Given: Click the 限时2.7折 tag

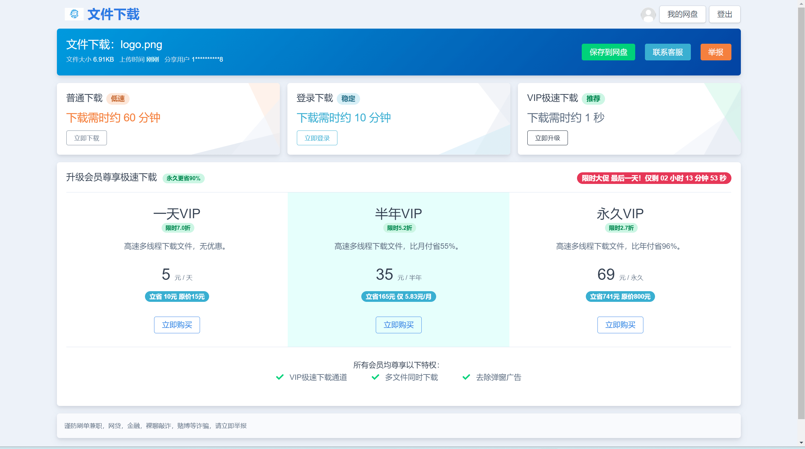Looking at the screenshot, I should [621, 228].
